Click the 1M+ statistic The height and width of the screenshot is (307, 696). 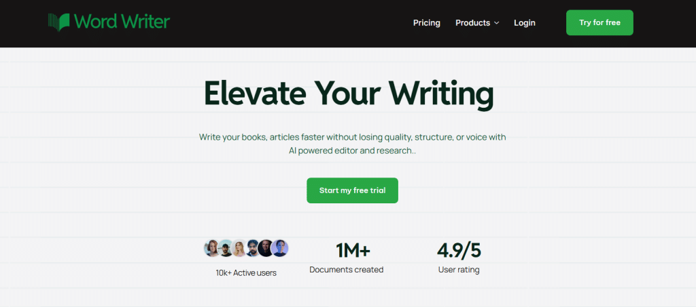click(353, 251)
